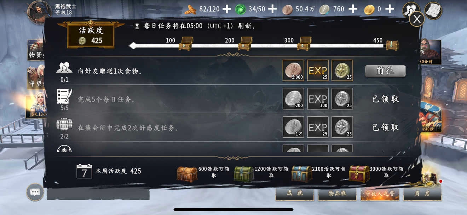467x215 pixels.
Task: Tap the 2100活跃 weekly blue chest
Action: tap(302, 174)
